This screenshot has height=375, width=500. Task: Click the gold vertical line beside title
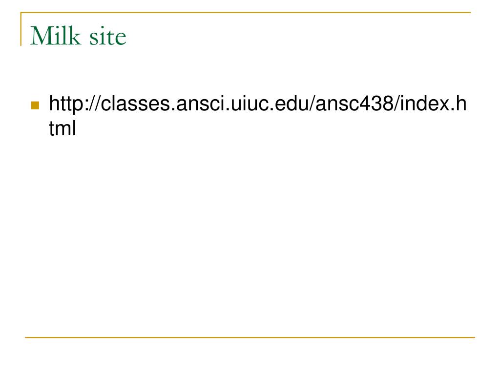(x=21, y=29)
